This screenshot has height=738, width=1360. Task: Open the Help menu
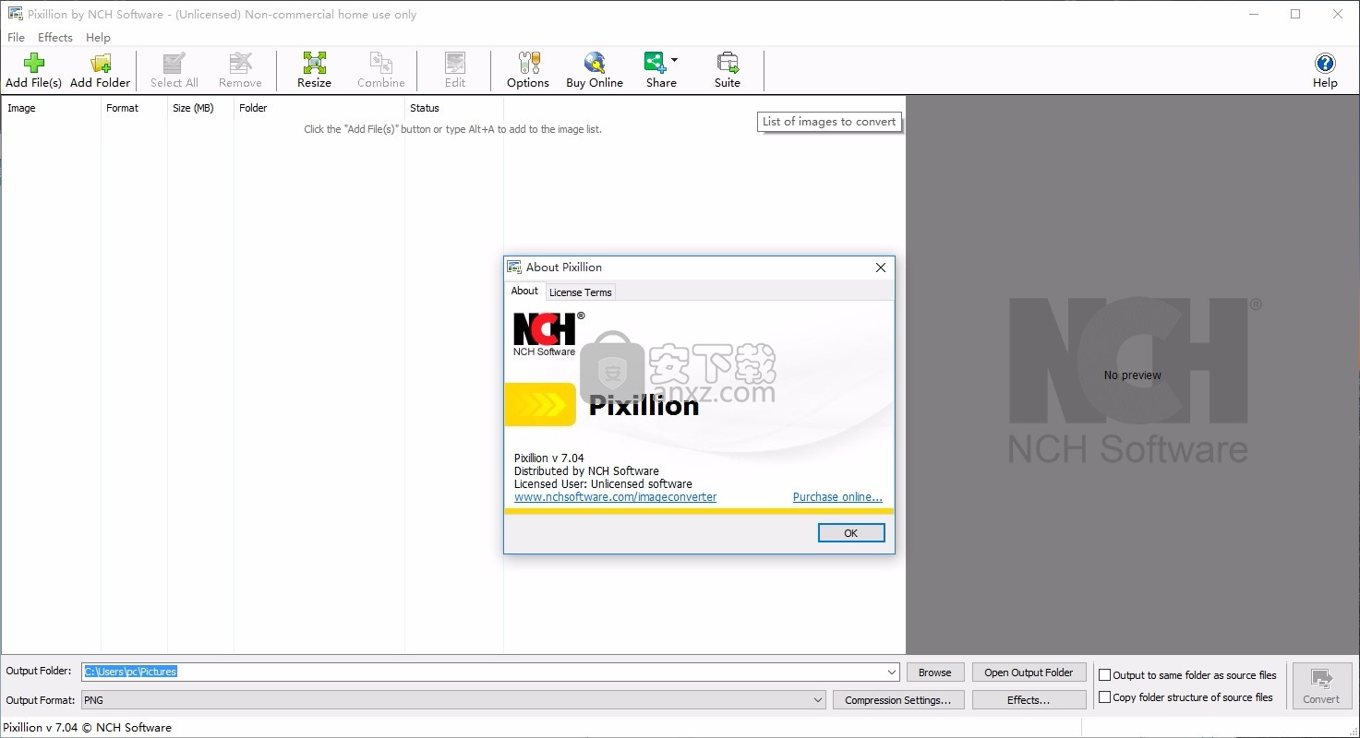pos(98,38)
